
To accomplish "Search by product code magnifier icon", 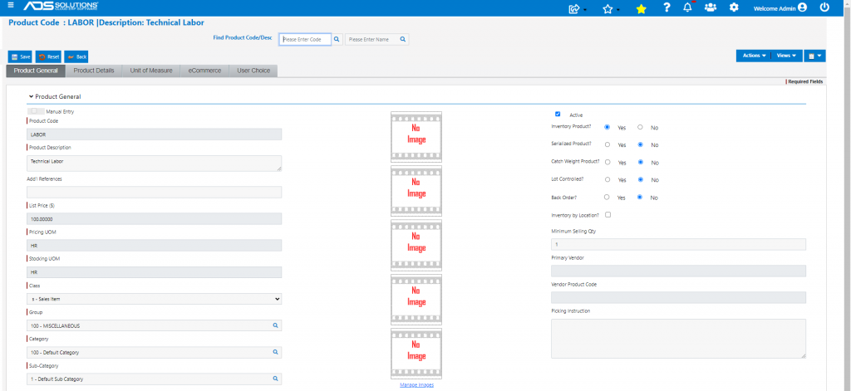I will coord(337,39).
